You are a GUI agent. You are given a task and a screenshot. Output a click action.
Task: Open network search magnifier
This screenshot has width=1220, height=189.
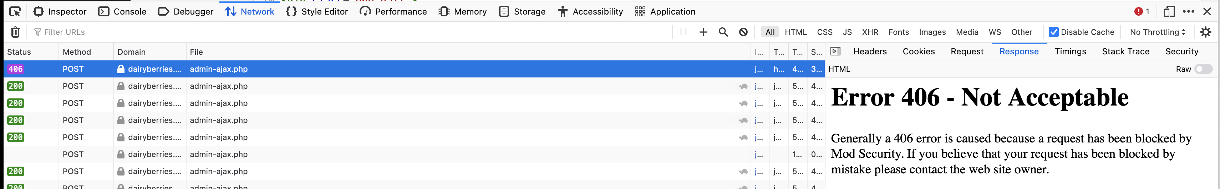pos(723,32)
